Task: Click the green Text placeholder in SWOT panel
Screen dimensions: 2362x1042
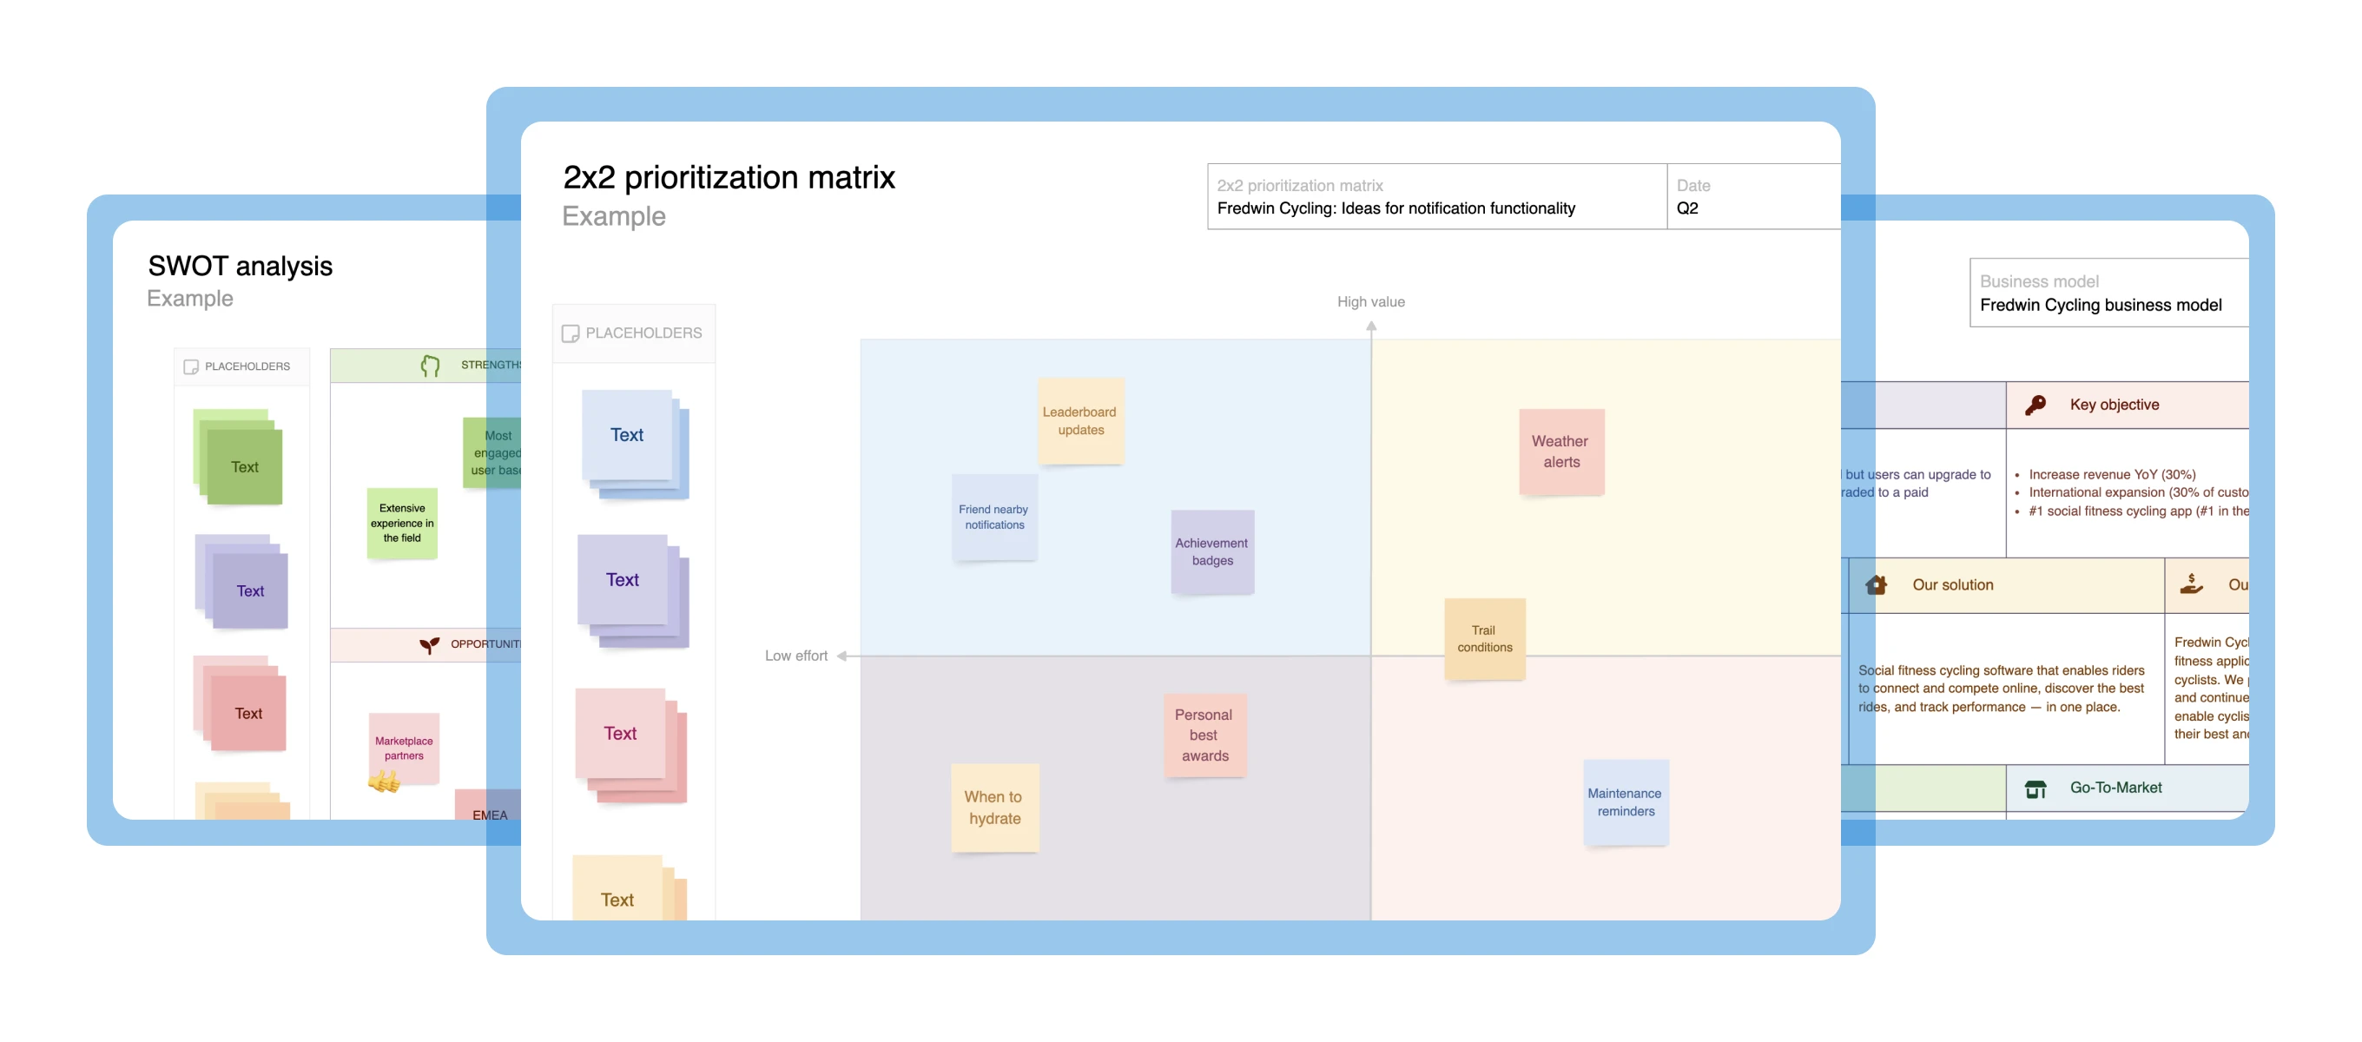Action: coord(244,467)
